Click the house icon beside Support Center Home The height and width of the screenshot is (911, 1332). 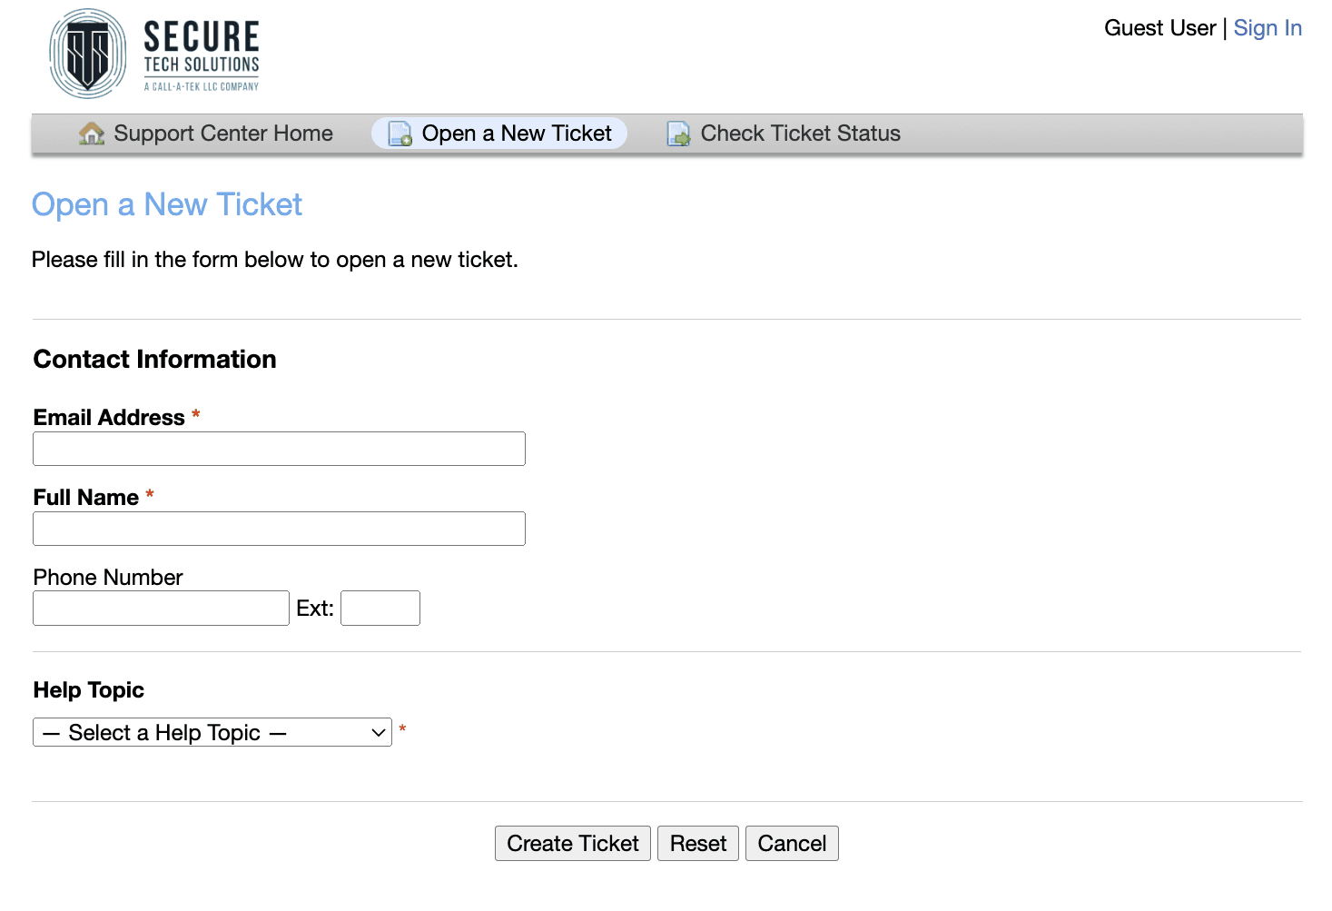[92, 134]
